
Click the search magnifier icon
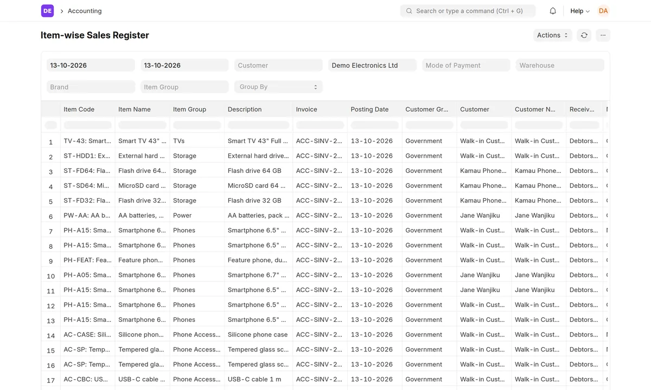tap(409, 11)
